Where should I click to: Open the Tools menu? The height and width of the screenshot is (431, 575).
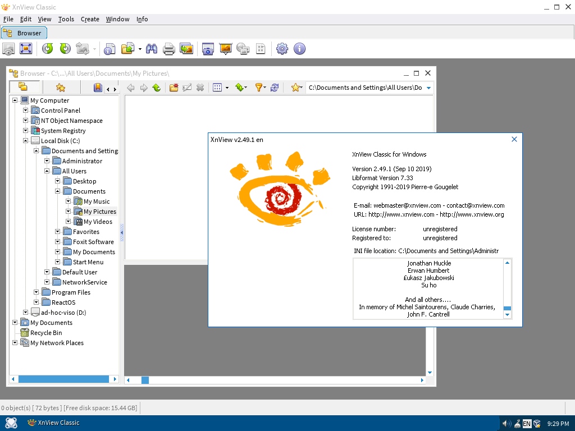[66, 19]
